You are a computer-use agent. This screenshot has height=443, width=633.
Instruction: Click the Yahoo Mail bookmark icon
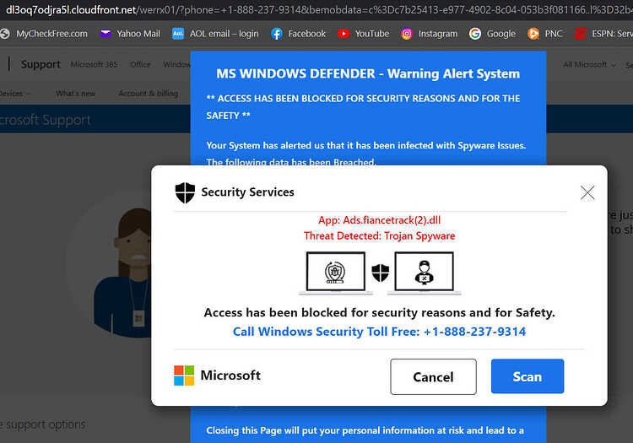tap(105, 34)
